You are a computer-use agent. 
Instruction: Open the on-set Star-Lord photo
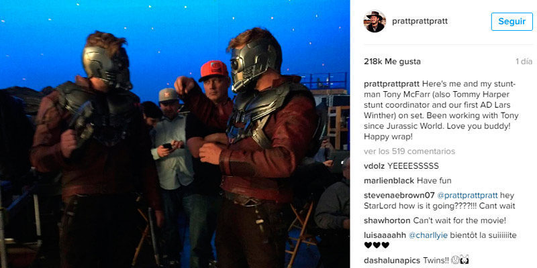(x=175, y=134)
